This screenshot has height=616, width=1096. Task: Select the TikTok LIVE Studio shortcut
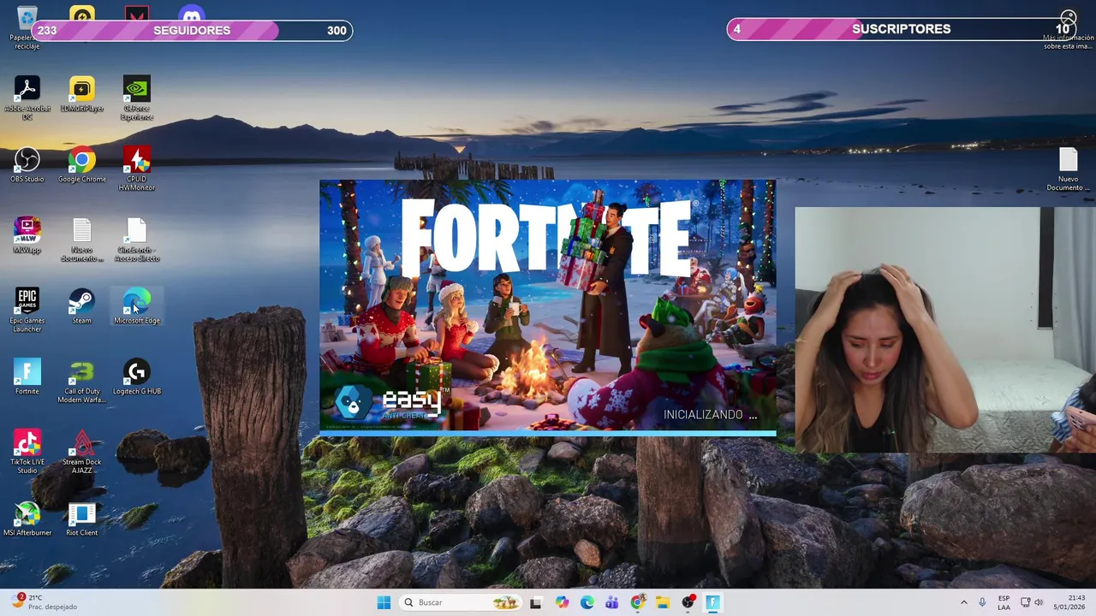tap(27, 453)
